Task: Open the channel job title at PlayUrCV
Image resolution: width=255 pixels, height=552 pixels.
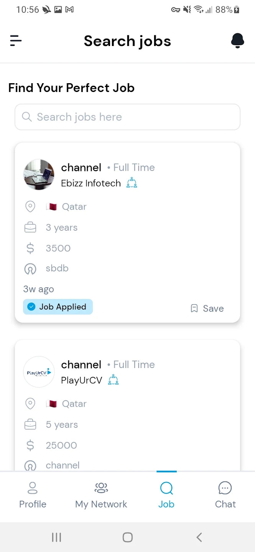Action: pyautogui.click(x=81, y=365)
